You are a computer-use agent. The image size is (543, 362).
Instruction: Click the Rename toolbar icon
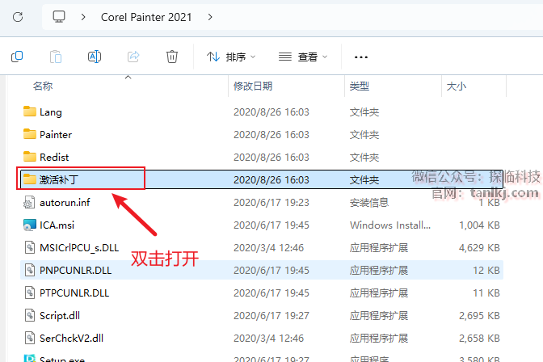point(95,57)
